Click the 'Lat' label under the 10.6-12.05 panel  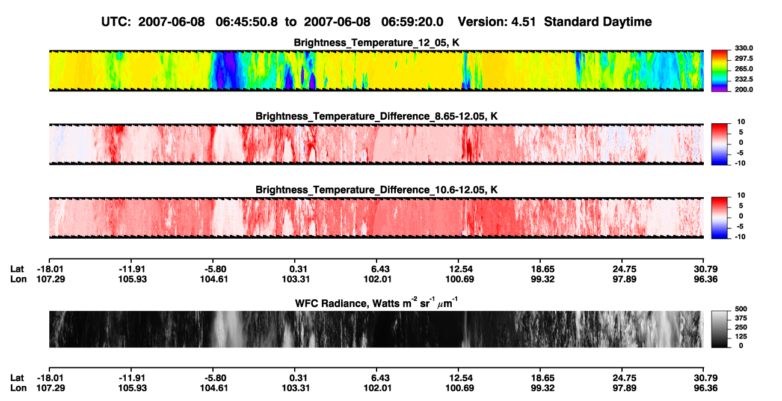17,269
